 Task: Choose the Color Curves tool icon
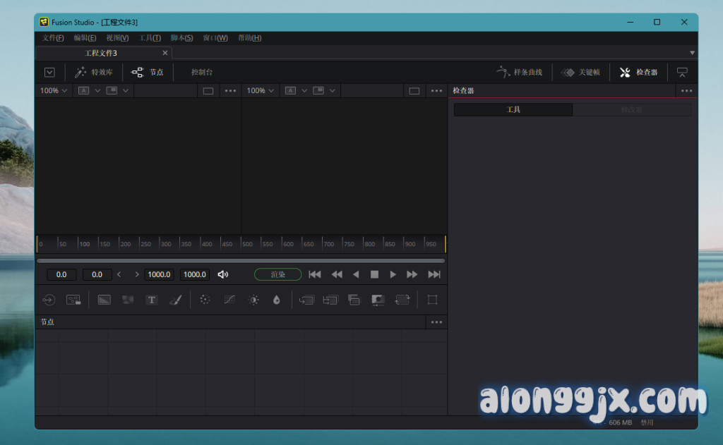pyautogui.click(x=229, y=300)
